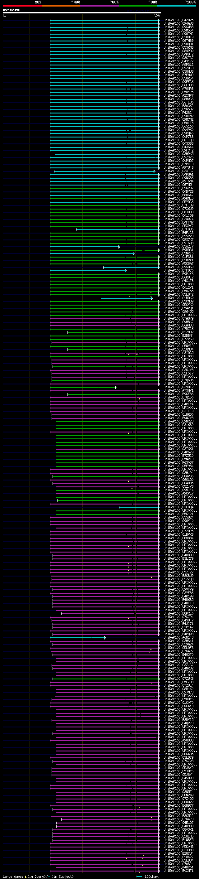Click the short alignment bar for UniRef100_B7FG86

point(118,229)
